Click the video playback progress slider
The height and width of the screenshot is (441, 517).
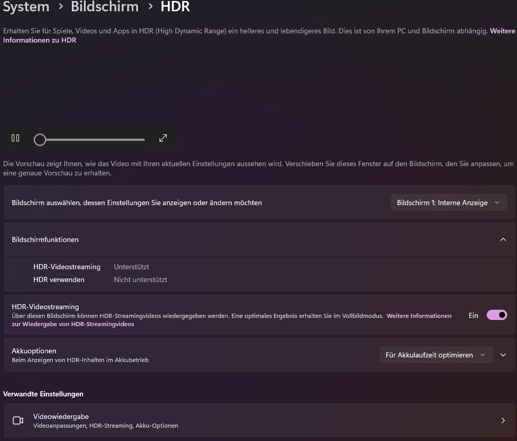pos(90,139)
